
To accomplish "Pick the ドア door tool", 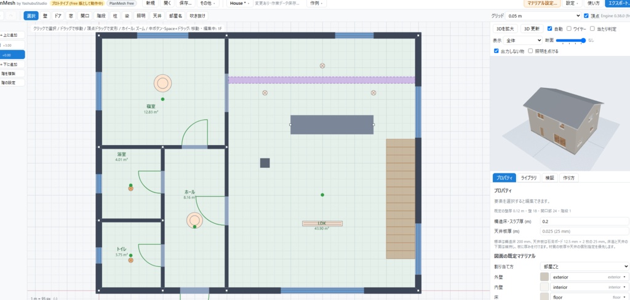I will pos(58,16).
